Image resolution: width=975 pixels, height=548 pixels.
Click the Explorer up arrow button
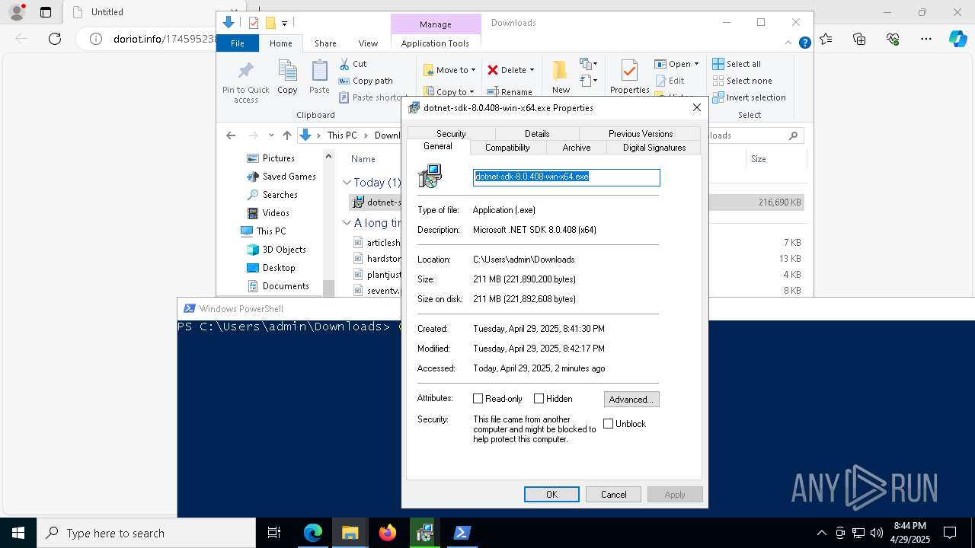[287, 135]
